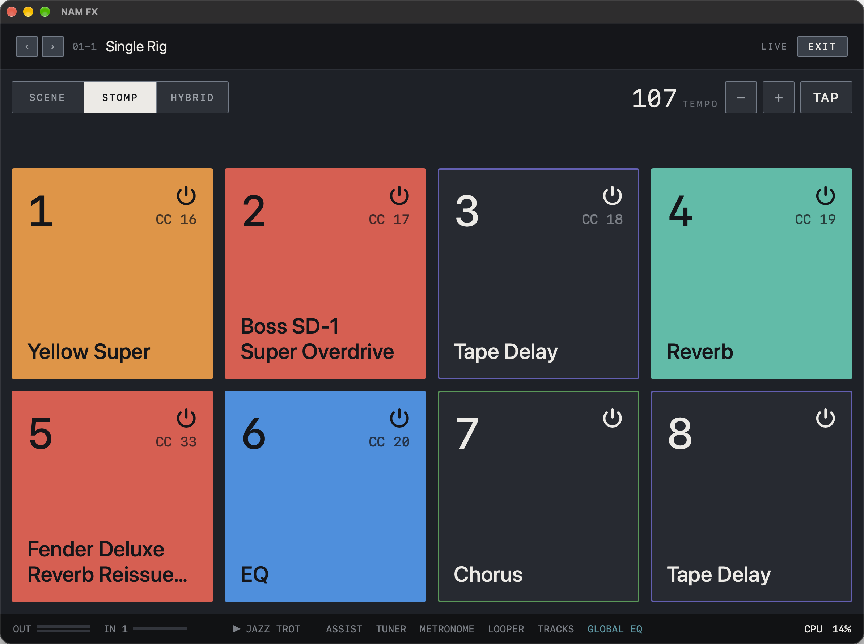Viewport: 864px width, 644px height.
Task: Switch to SCENE mode tab
Action: pyautogui.click(x=47, y=97)
